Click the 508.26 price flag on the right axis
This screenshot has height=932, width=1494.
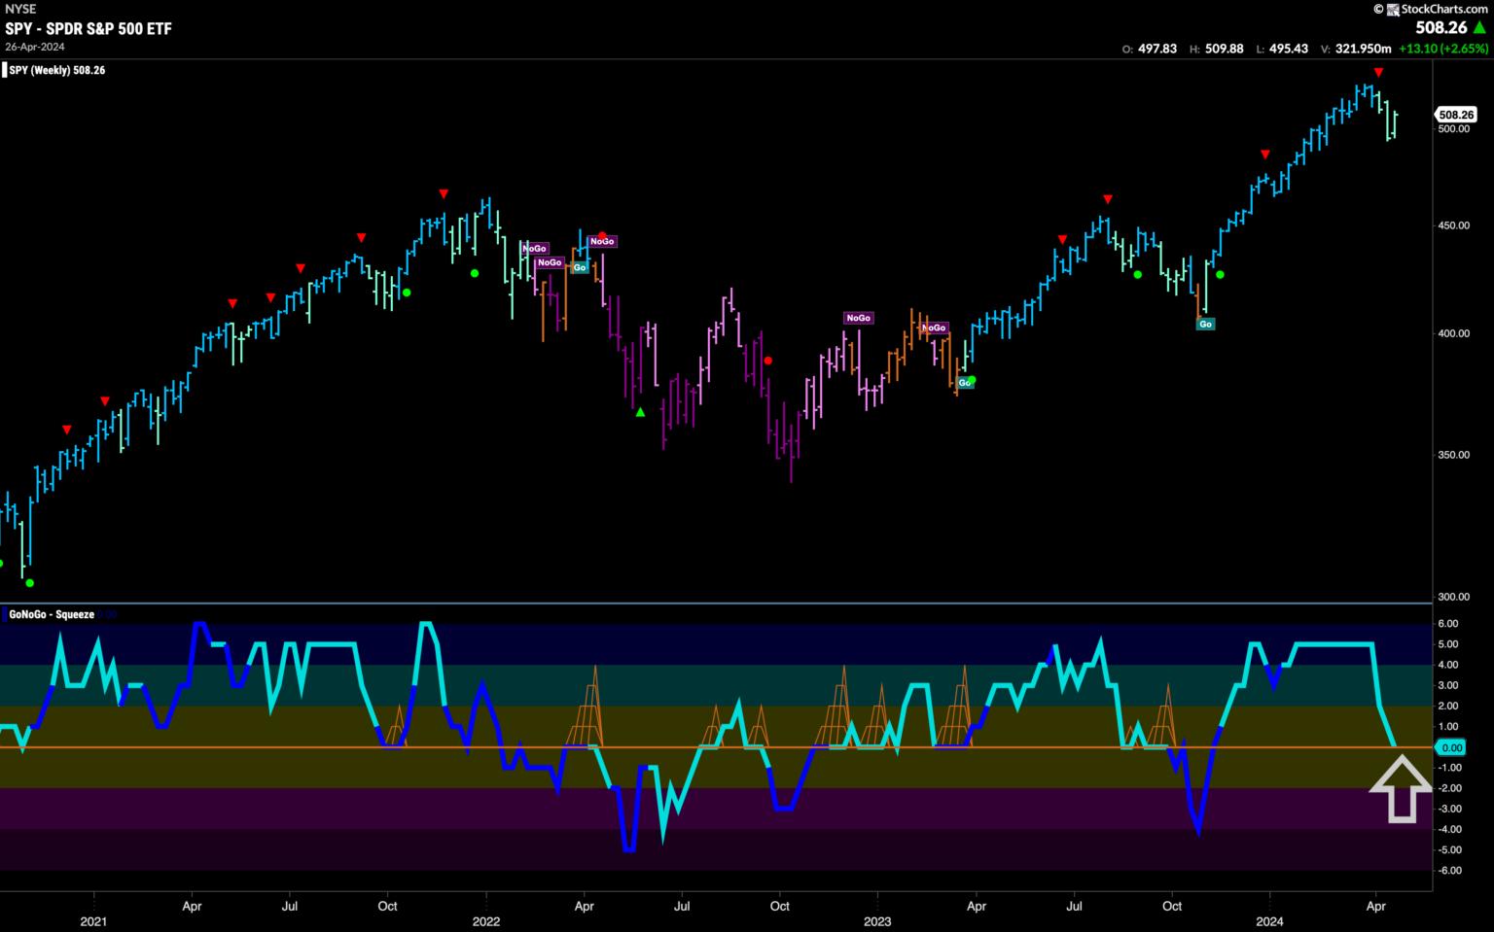pos(1456,115)
